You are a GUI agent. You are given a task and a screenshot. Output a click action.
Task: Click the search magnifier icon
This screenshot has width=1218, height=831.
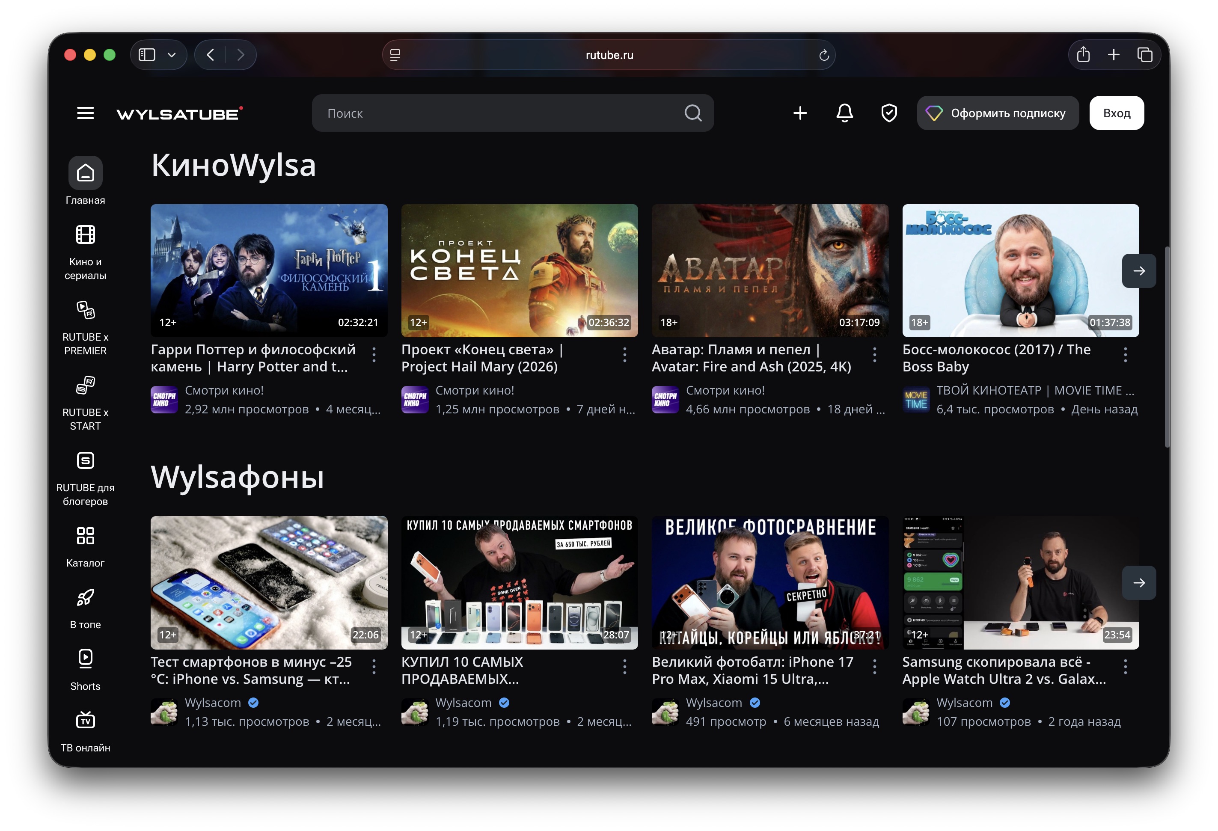click(693, 113)
